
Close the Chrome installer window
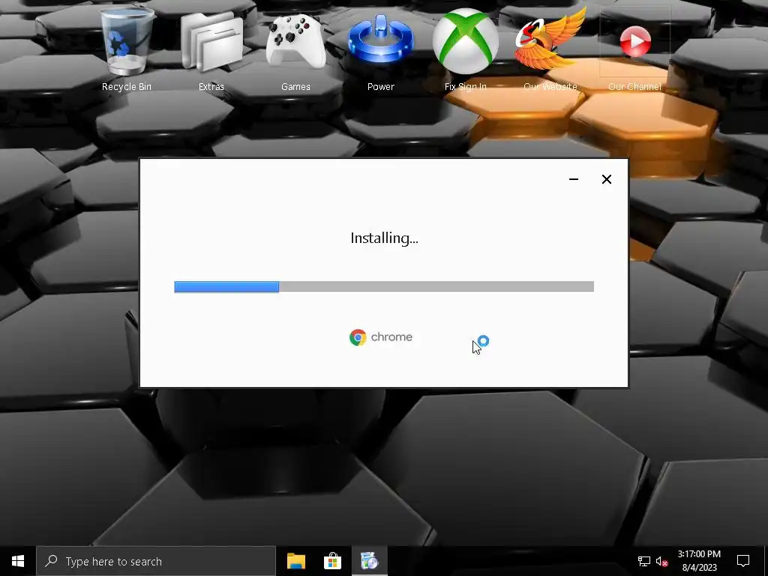tap(606, 179)
